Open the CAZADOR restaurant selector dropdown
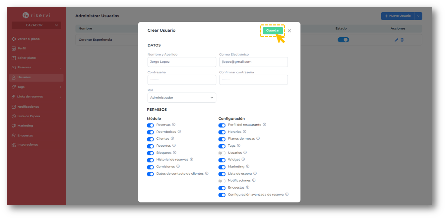Screen dimensions: 446x219 click(36, 25)
